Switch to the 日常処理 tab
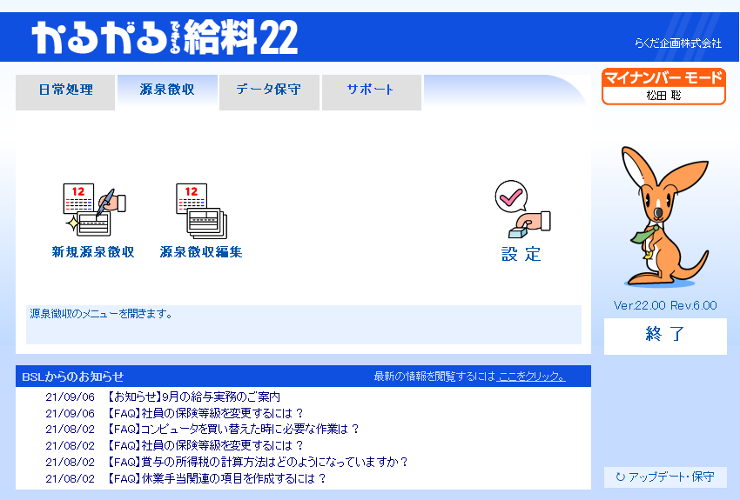 pyautogui.click(x=65, y=92)
